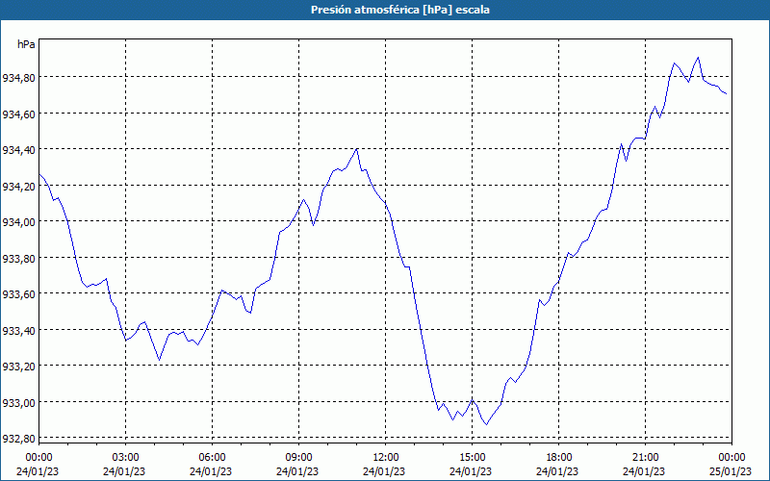770x481 pixels.
Task: Click the 933,00 axis label
Action: click(18, 402)
